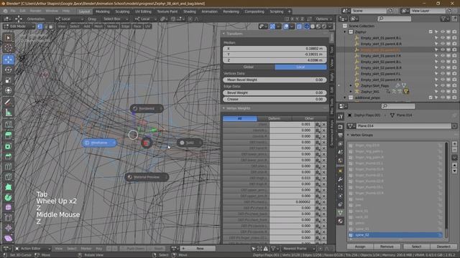This screenshot has width=460, height=258.
Task: Switch median coordinates to Local
Action: tap(300, 67)
